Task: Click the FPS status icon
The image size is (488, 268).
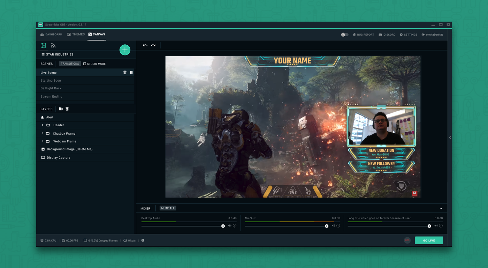Action: [63, 240]
